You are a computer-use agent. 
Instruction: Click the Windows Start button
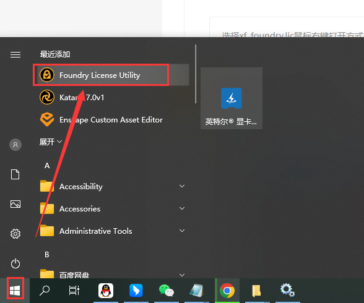point(15,291)
